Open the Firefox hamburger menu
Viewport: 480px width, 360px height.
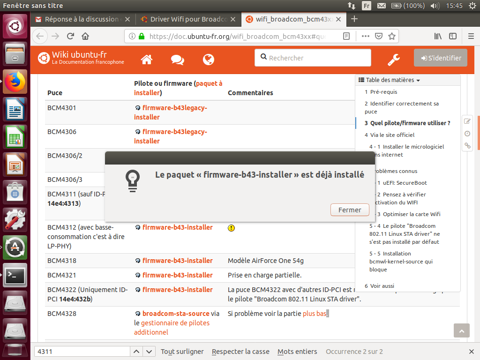pyautogui.click(x=471, y=37)
